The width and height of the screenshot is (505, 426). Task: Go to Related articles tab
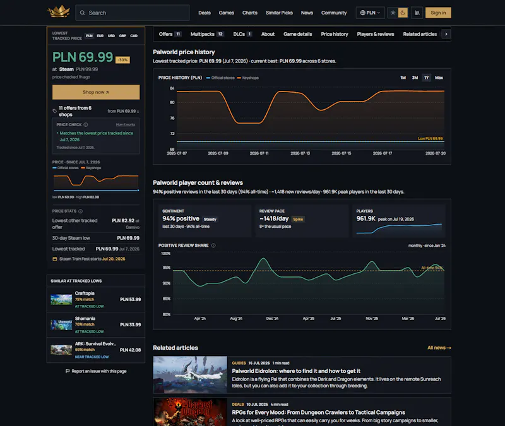point(420,34)
